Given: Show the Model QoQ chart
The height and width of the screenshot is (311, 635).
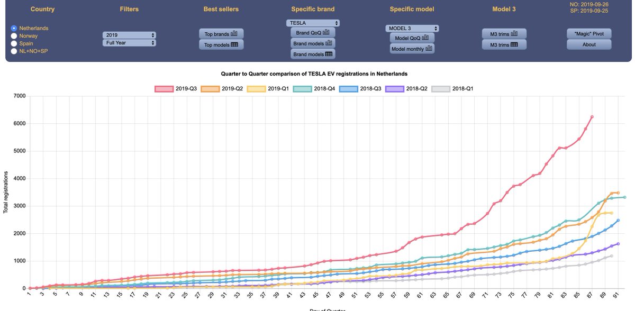Looking at the screenshot, I should pyautogui.click(x=412, y=38).
